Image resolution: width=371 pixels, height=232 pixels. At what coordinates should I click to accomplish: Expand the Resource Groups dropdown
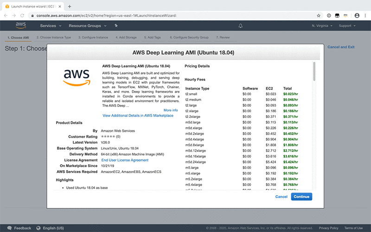88,26
